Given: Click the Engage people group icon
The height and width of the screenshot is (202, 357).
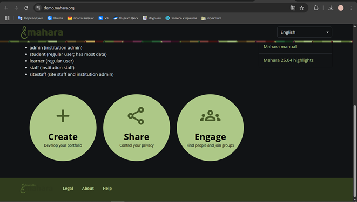Looking at the screenshot, I should [x=210, y=116].
